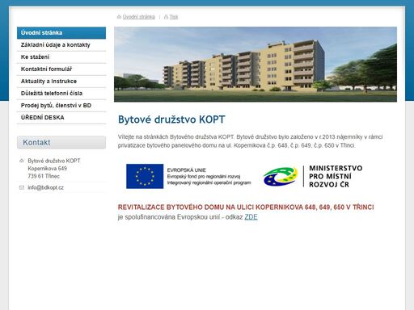Click the Kontakt panel header
414x310 pixels.
[x=61, y=142]
